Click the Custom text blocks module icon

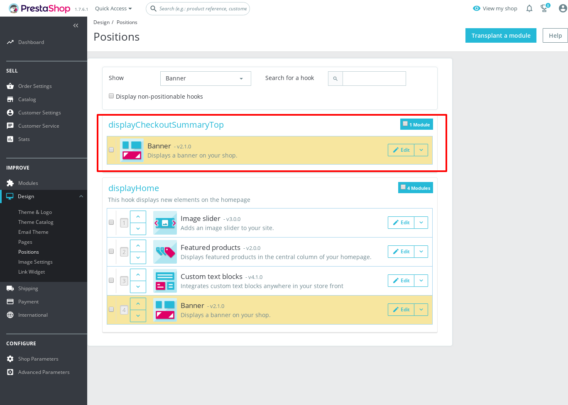point(165,281)
